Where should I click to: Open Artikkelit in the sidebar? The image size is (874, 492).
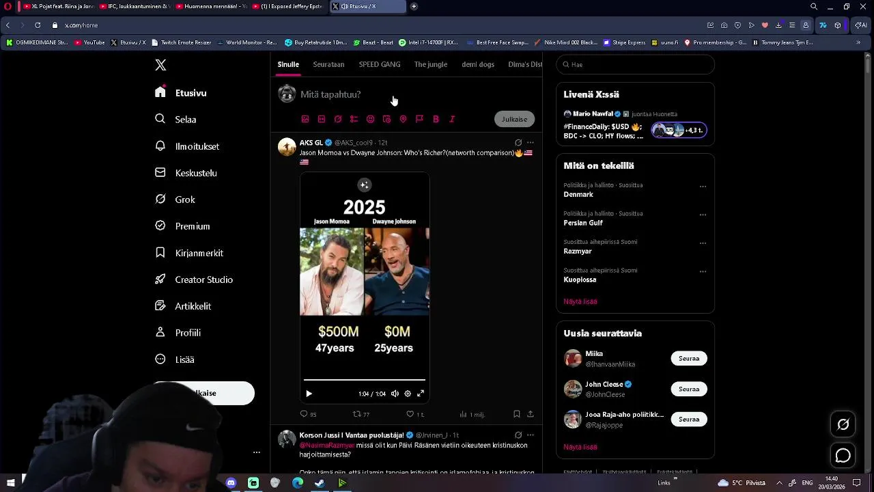(183, 306)
